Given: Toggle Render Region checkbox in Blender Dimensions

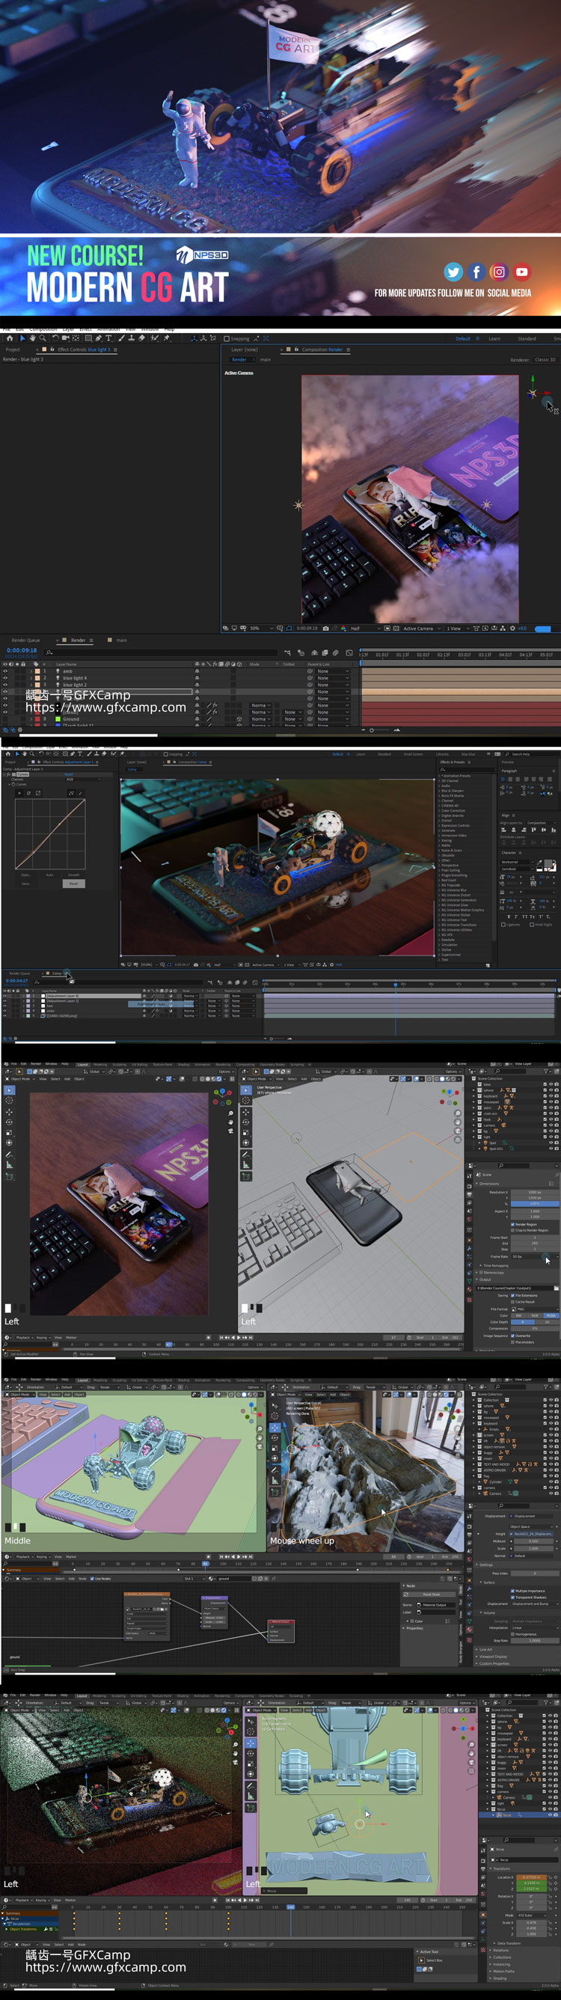Looking at the screenshot, I should pos(513,1224).
